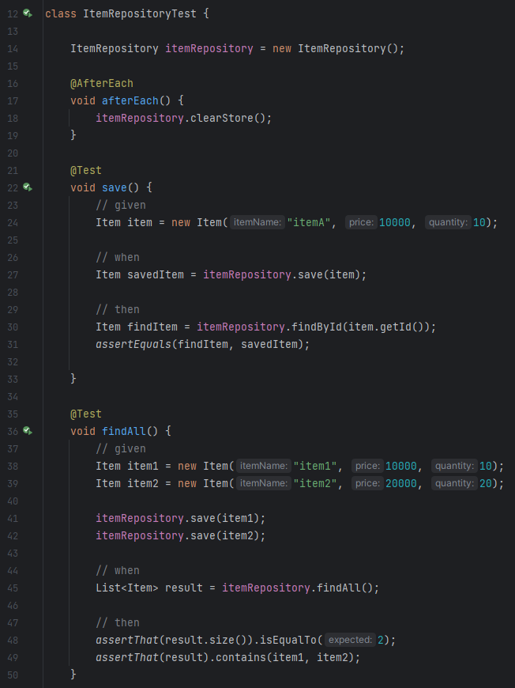Click itemRepository.save(item2) statement
The width and height of the screenshot is (515, 688).
(x=181, y=535)
